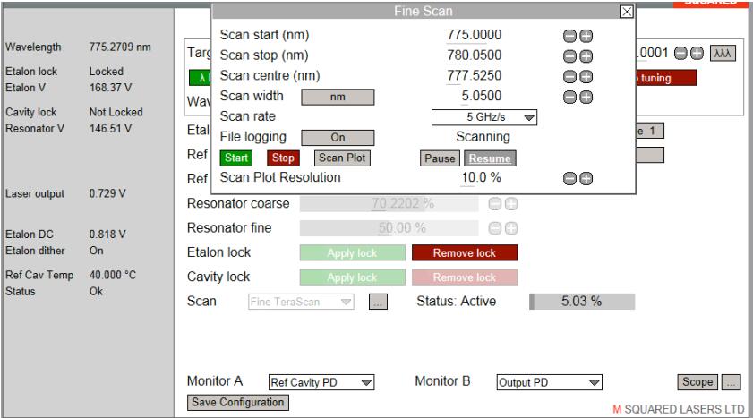Toggle File logging On button
Image resolution: width=753 pixels, height=418 pixels.
tap(337, 138)
